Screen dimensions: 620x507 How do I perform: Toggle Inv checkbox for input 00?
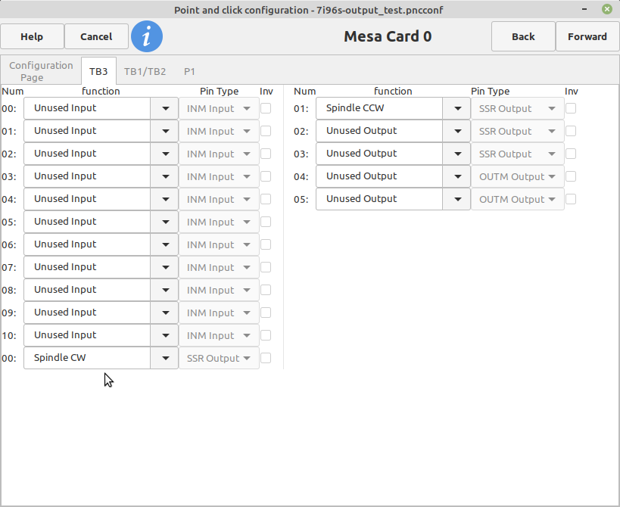click(x=266, y=108)
